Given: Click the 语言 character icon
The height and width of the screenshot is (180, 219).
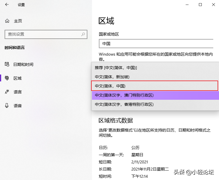Looking at the screenshot, I should pyautogui.click(x=7, y=92).
